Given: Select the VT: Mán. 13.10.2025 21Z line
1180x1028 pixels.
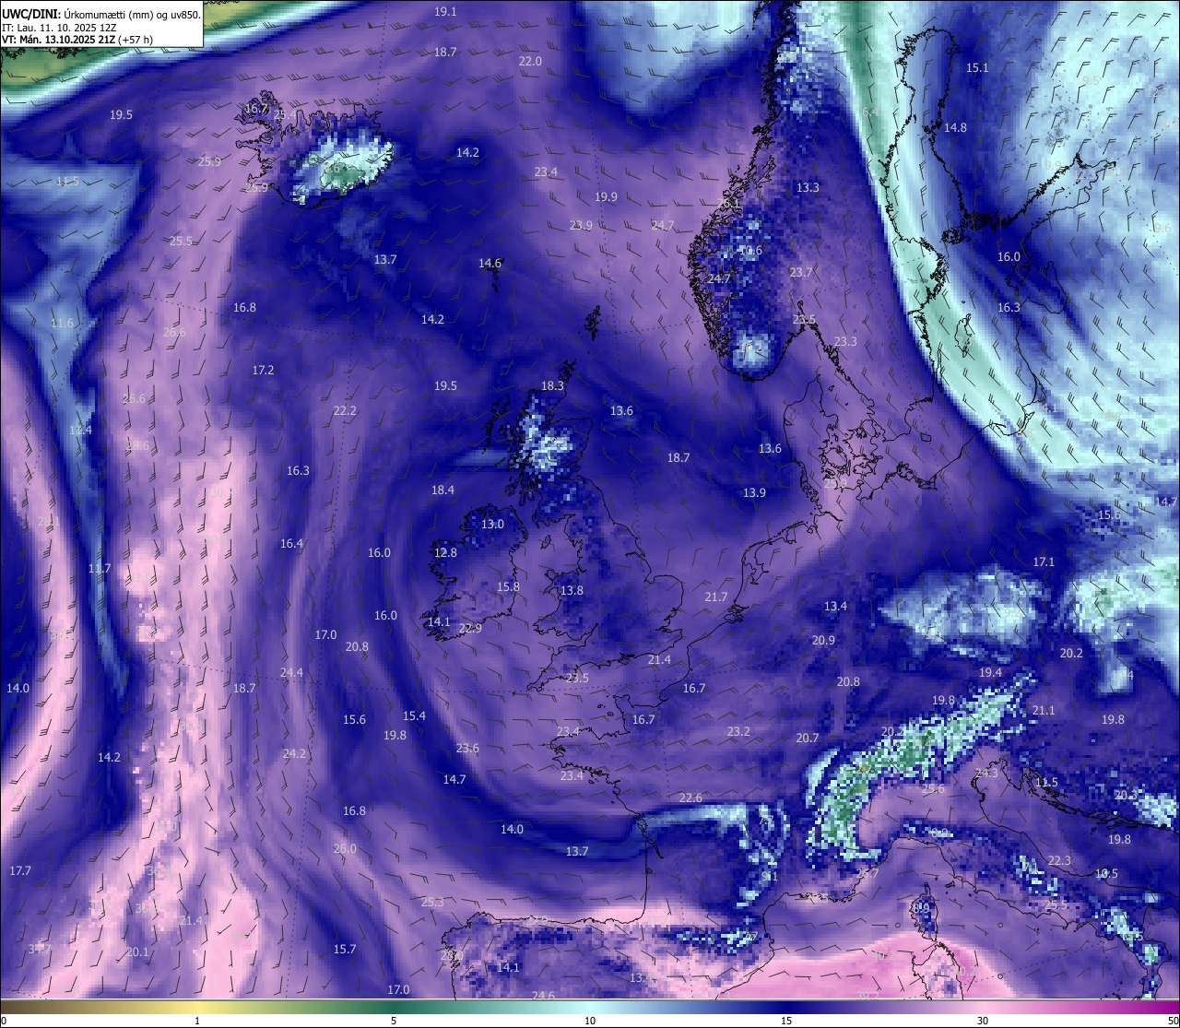Looking at the screenshot, I should (x=77, y=40).
